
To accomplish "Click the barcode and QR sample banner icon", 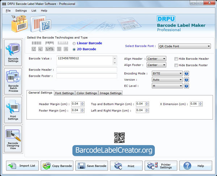I will 41,24.
